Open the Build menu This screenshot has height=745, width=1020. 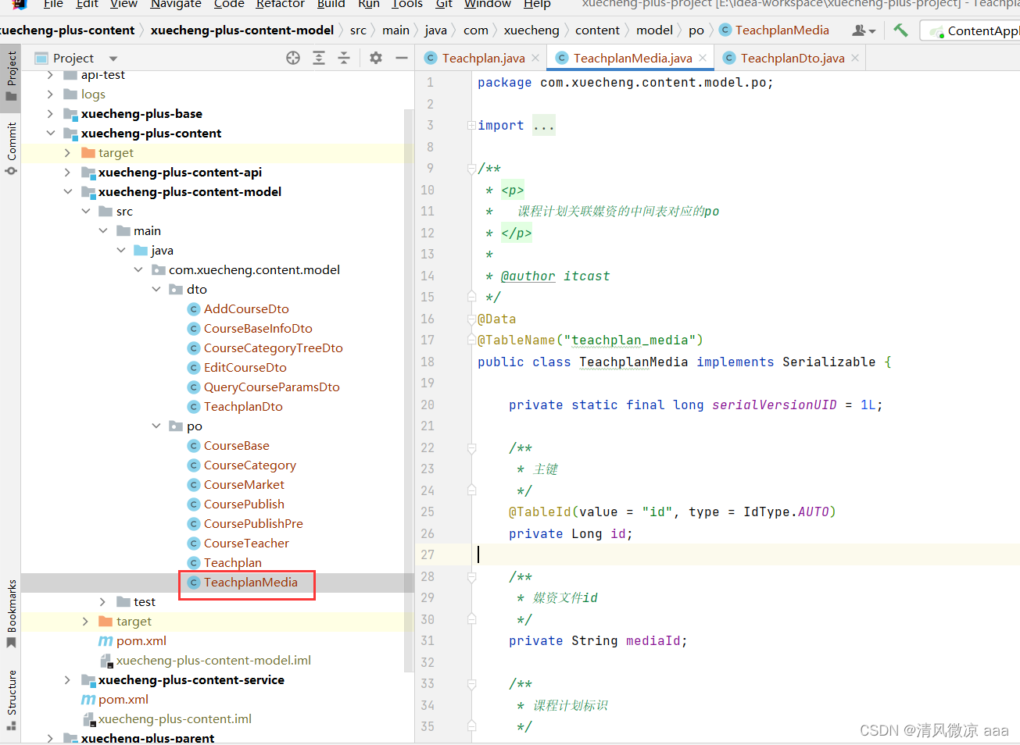(331, 4)
